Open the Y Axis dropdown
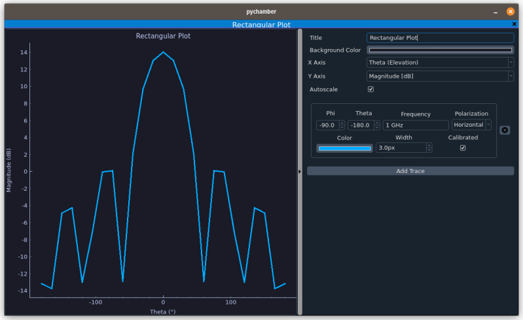This screenshot has width=523, height=320. coord(440,76)
